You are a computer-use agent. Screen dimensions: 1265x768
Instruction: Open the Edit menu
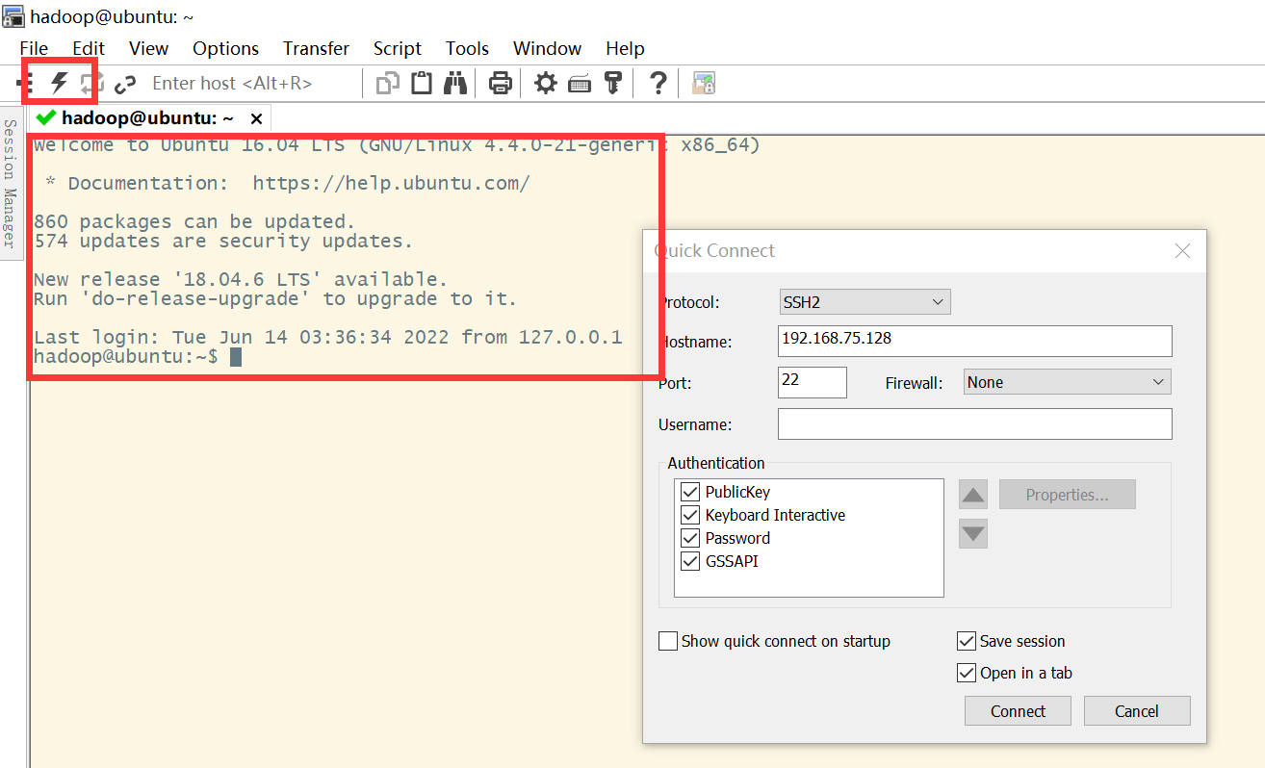click(x=89, y=48)
